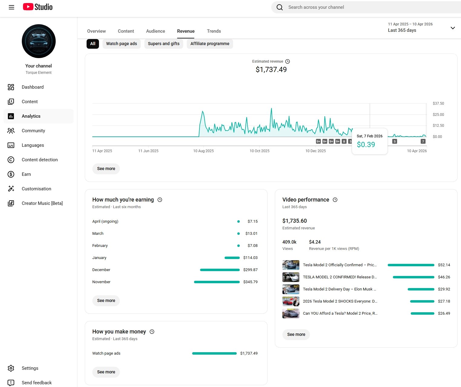Click the search across your channel field

tap(363, 7)
